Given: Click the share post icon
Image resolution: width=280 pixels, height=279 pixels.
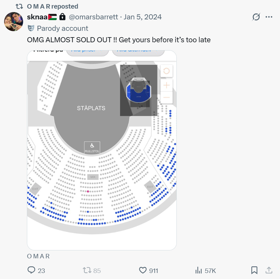Looking at the screenshot, I should click(x=269, y=270).
